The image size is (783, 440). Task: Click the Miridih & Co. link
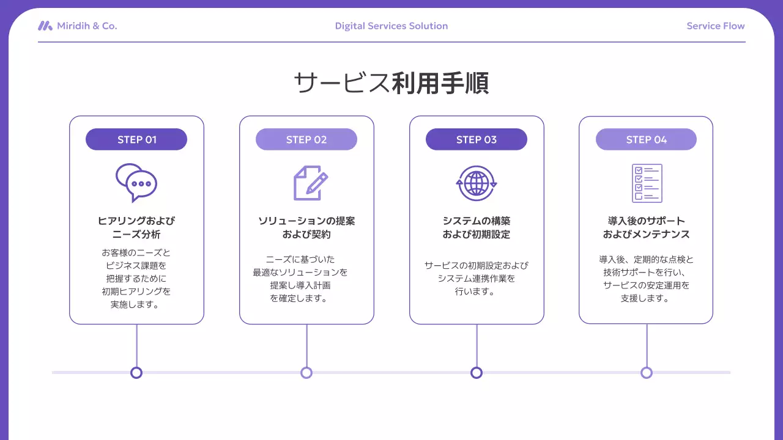86,25
